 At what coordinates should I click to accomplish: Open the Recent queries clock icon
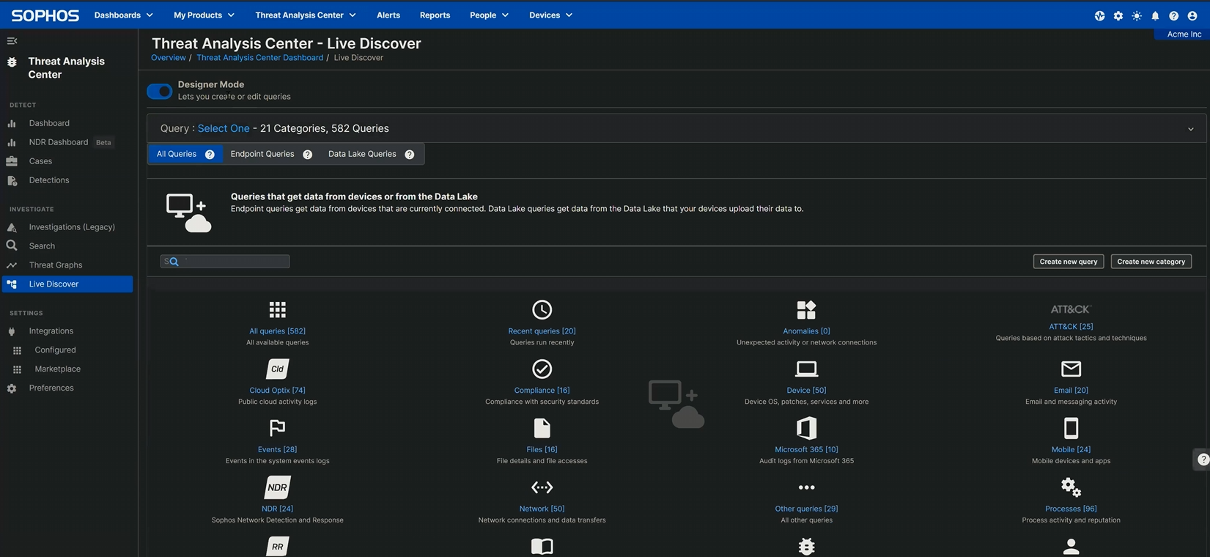(x=542, y=310)
